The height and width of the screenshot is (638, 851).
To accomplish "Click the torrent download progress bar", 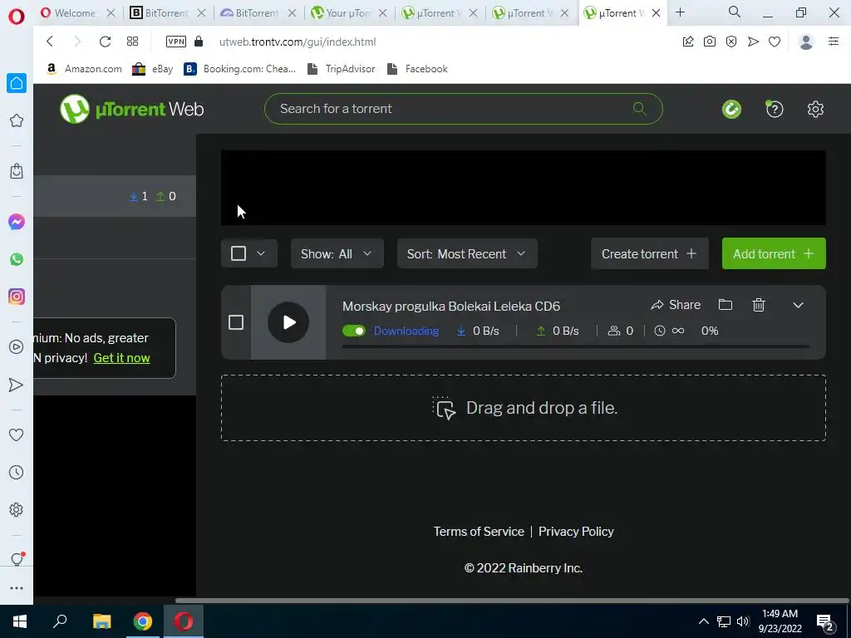I will tap(576, 346).
